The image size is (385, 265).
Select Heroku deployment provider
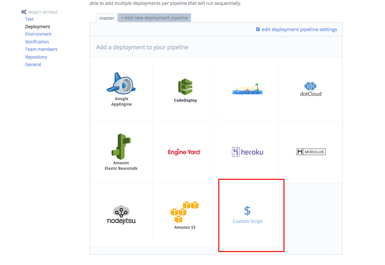247,152
